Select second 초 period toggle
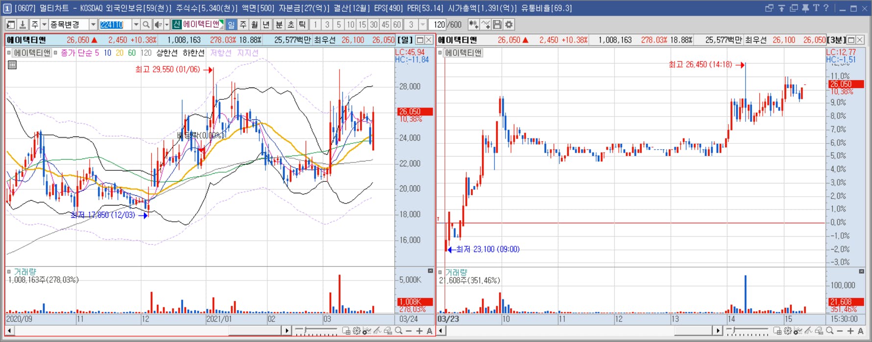 [x=291, y=24]
